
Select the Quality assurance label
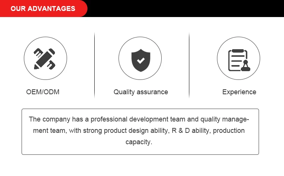point(141,92)
